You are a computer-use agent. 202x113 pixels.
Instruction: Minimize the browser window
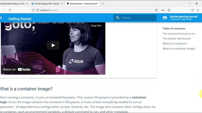coord(189,3)
